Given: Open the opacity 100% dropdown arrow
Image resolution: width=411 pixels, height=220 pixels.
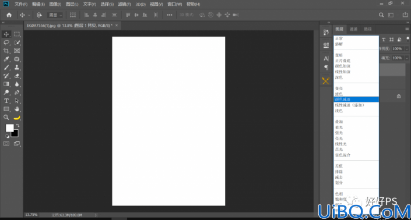Looking at the screenshot, I should click(x=407, y=49).
